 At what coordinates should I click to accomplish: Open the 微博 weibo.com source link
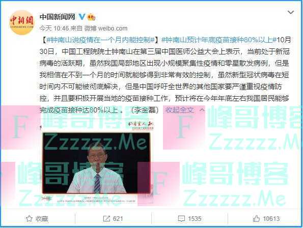[x=106, y=28]
